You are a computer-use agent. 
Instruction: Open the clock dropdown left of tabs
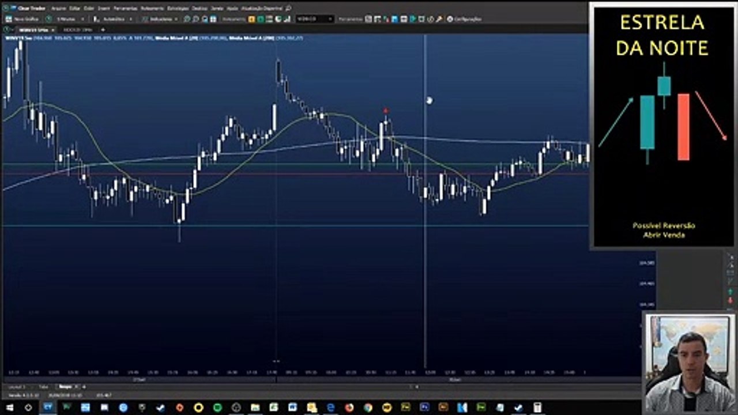pos(8,29)
